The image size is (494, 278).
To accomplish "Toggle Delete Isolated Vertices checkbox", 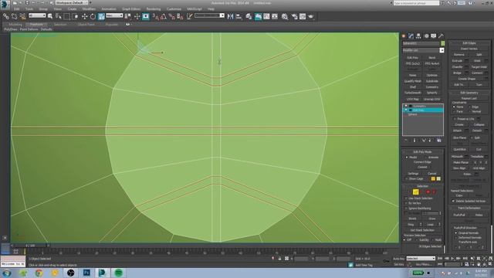I will (453, 201).
